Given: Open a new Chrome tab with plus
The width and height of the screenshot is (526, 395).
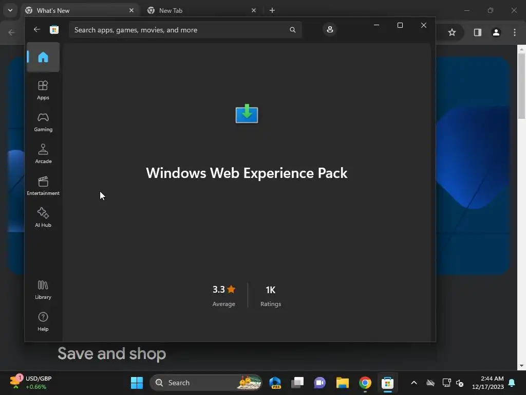Looking at the screenshot, I should [272, 10].
